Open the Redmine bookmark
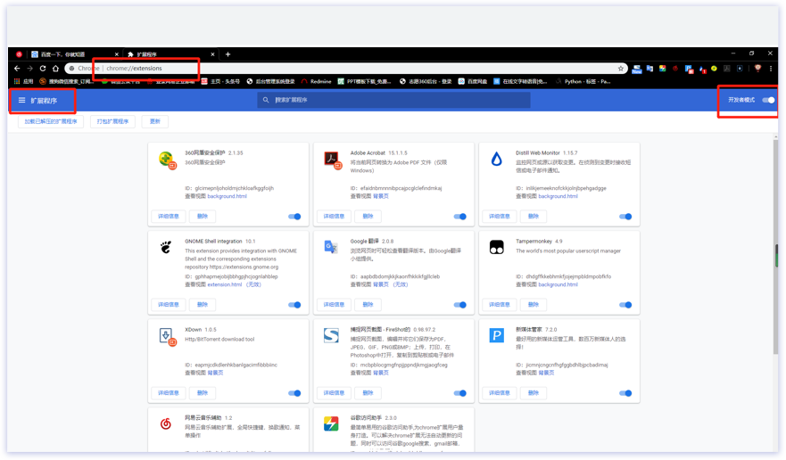The image size is (786, 460). (x=317, y=81)
